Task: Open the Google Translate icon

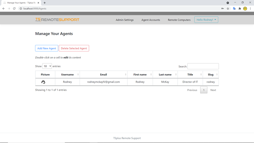Action: point(234,9)
